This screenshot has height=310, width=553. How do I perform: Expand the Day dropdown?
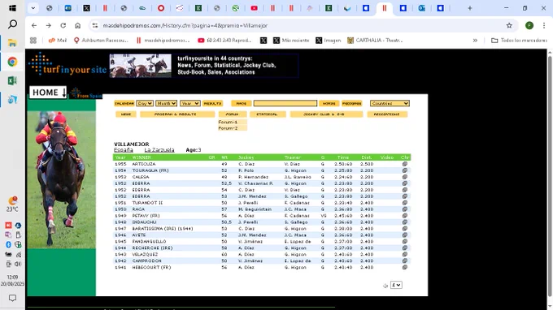coord(145,103)
